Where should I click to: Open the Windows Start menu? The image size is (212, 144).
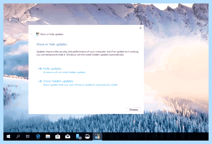(9, 136)
